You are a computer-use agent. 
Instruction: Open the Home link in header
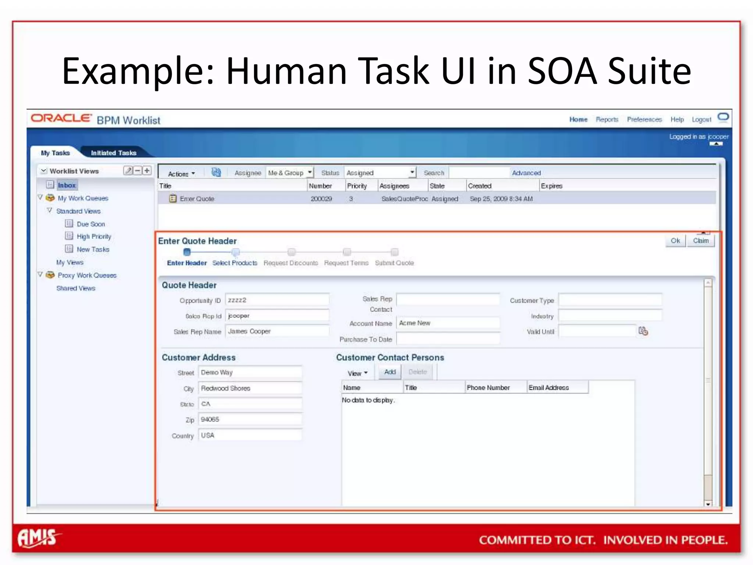pyautogui.click(x=578, y=120)
